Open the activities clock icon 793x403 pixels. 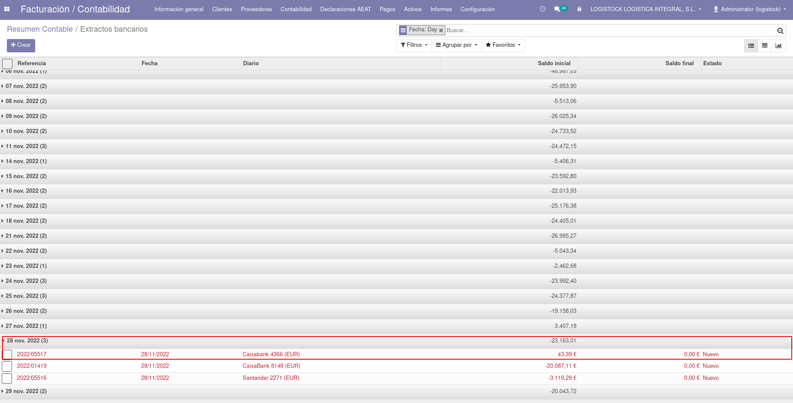tap(542, 9)
